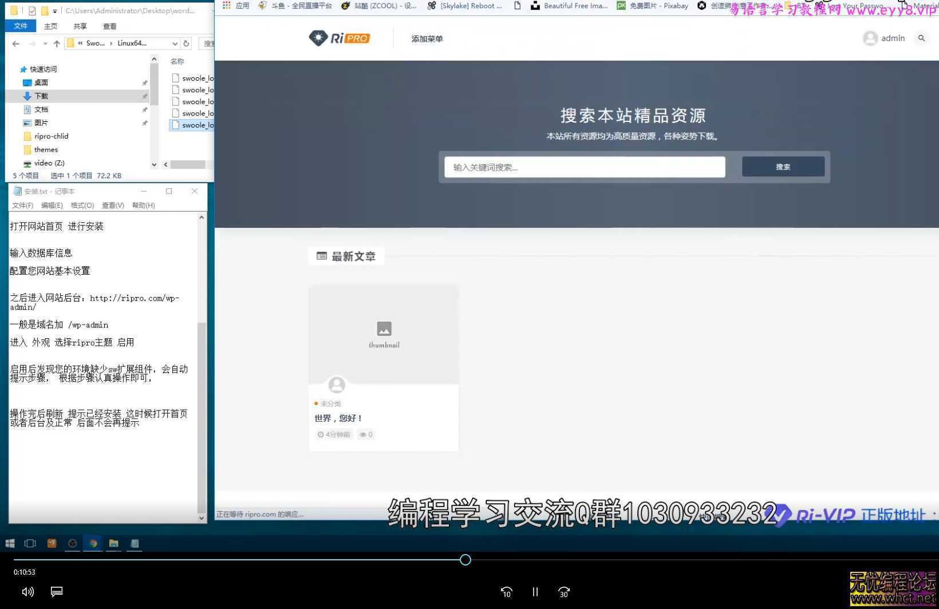Open Chrome from the taskbar
Screen dimensions: 939x609
click(93, 543)
